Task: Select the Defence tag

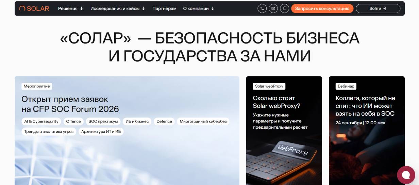Action: pos(164,122)
